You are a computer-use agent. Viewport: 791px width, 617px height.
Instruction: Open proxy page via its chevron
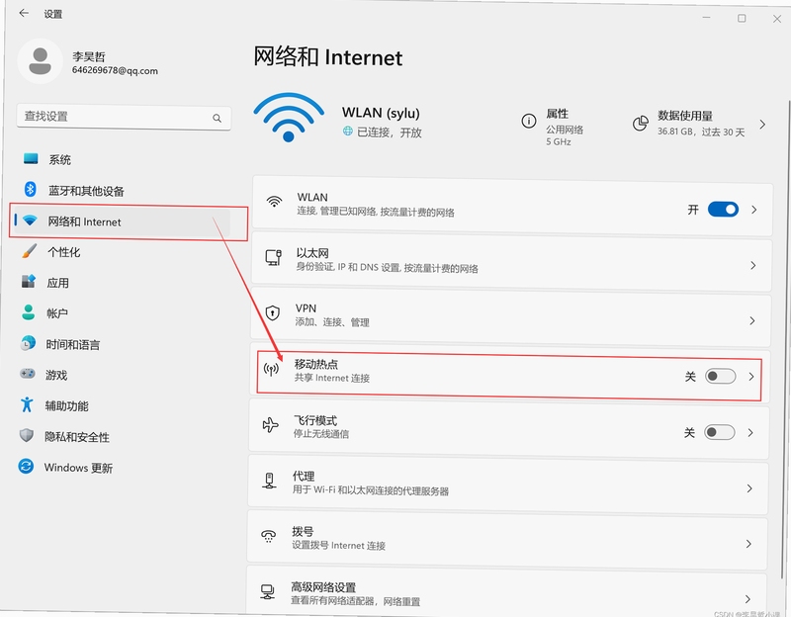(749, 488)
